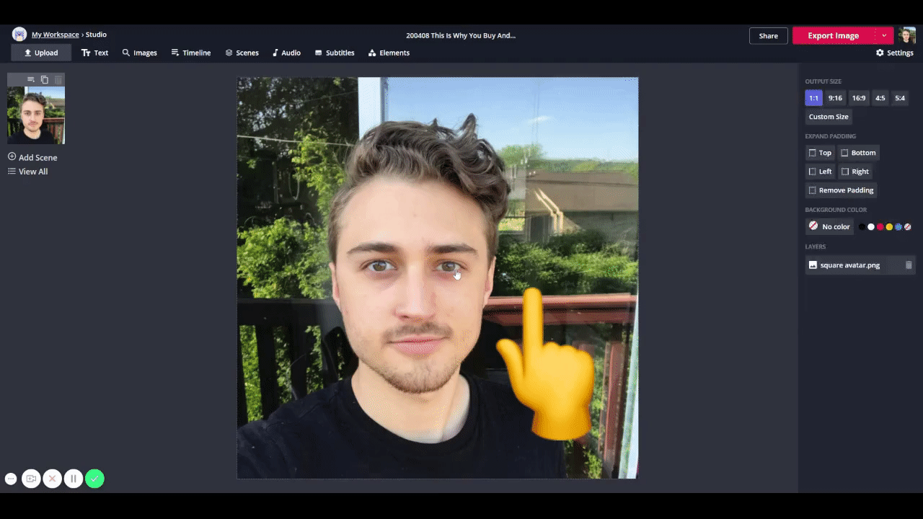Click Add Scene
The width and height of the screenshot is (923, 519).
click(x=32, y=157)
